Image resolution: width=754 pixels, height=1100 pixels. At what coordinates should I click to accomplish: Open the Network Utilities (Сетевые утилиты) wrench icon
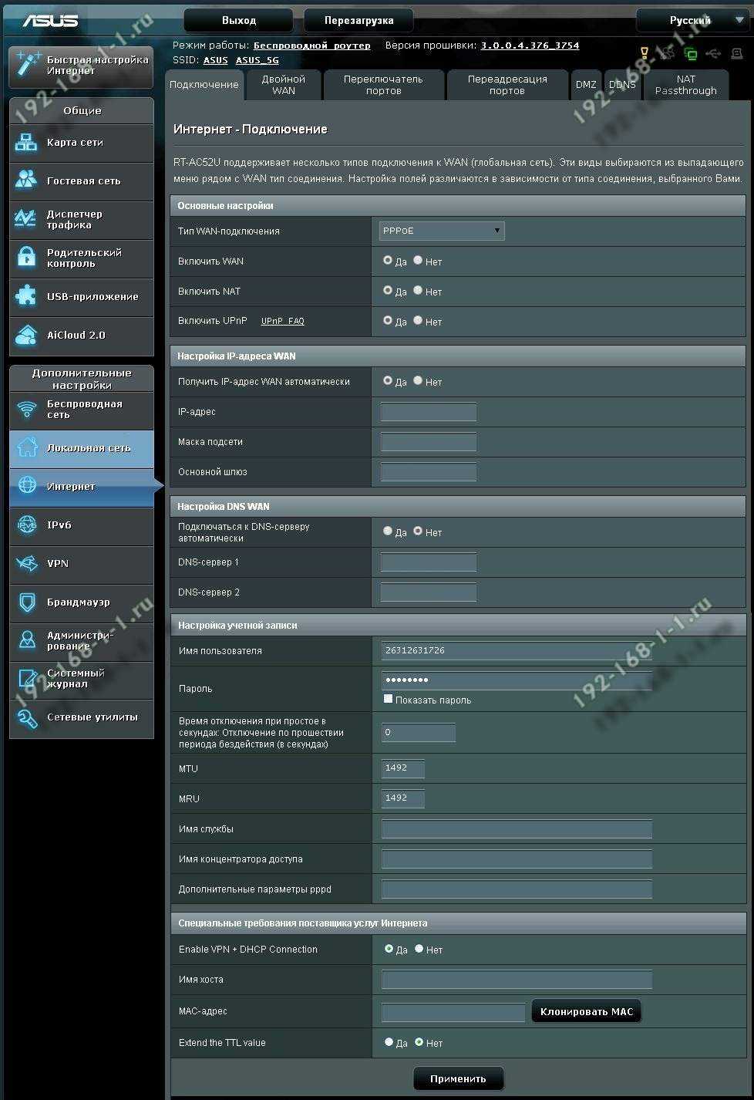click(27, 717)
